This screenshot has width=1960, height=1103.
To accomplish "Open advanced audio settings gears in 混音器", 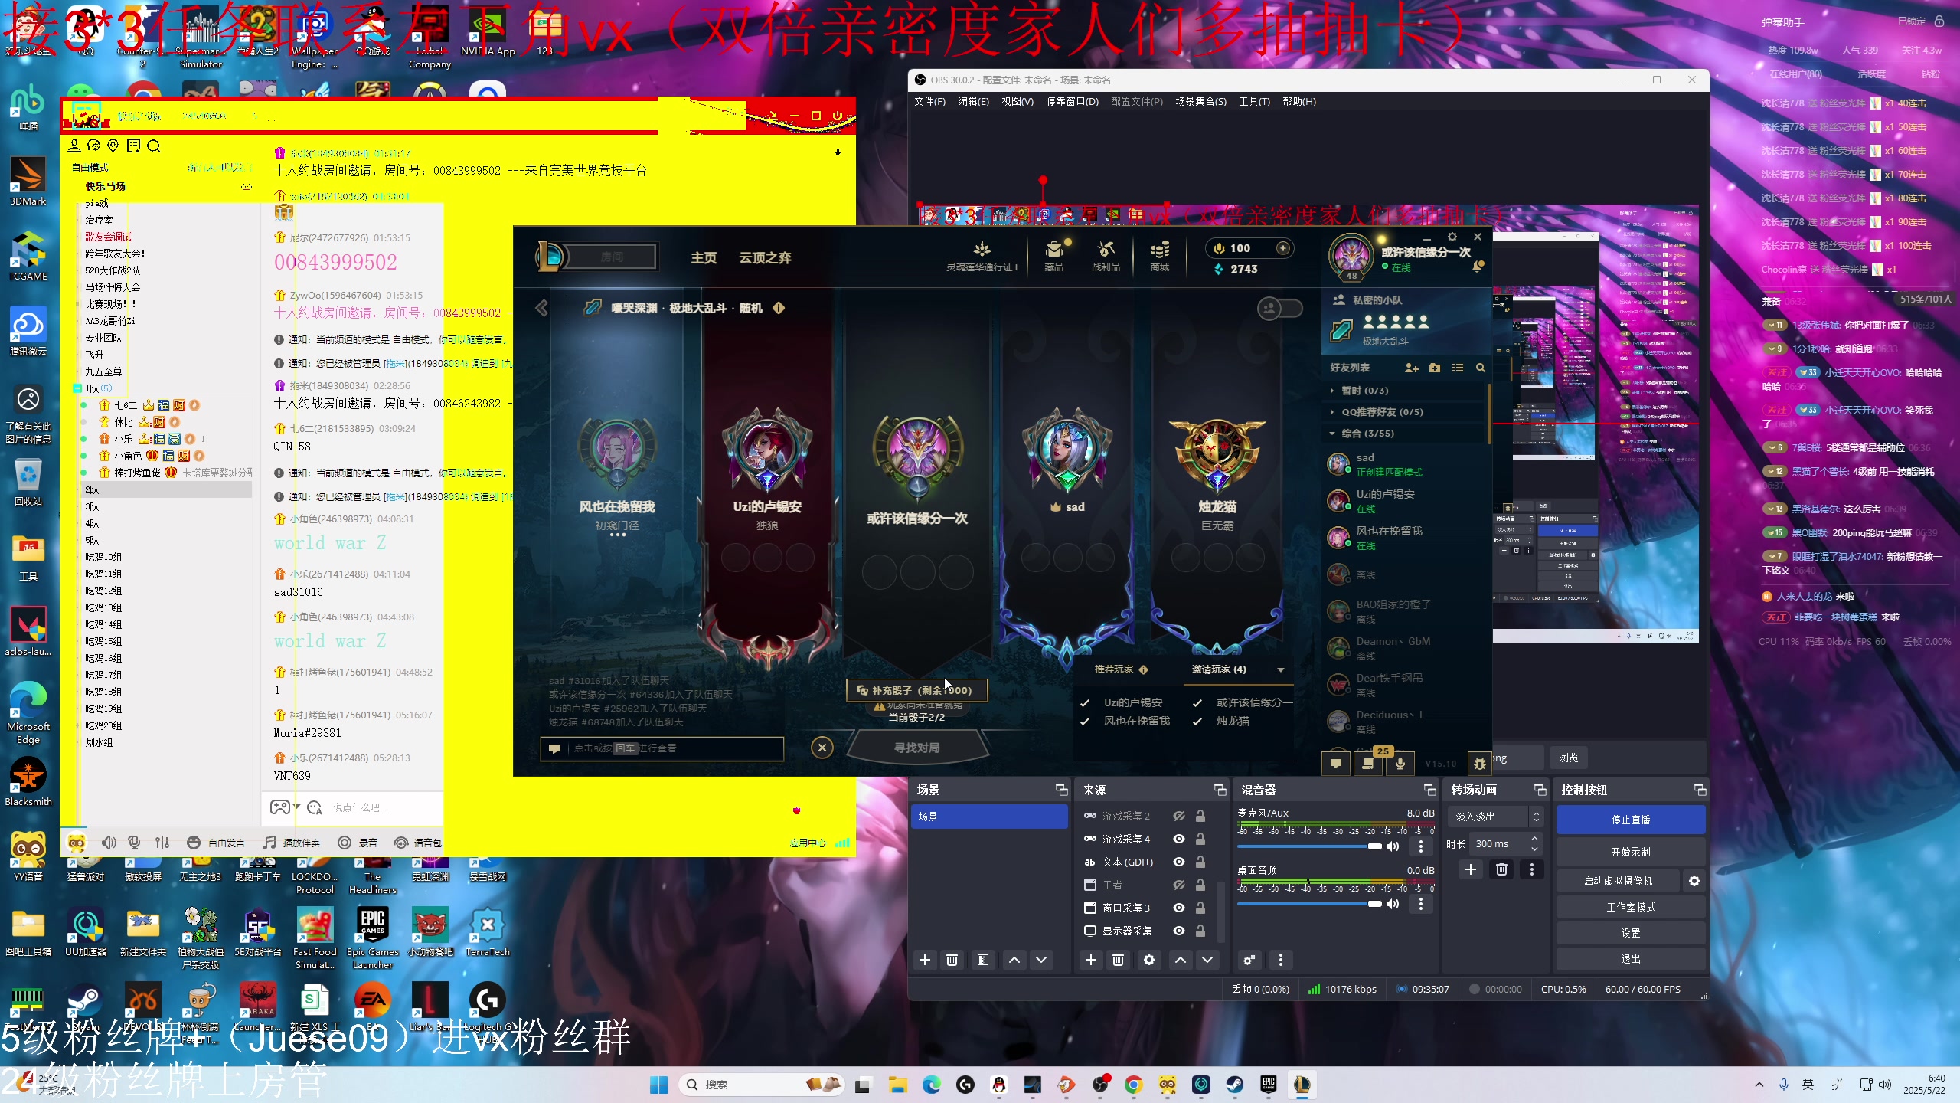I will coord(1249,960).
